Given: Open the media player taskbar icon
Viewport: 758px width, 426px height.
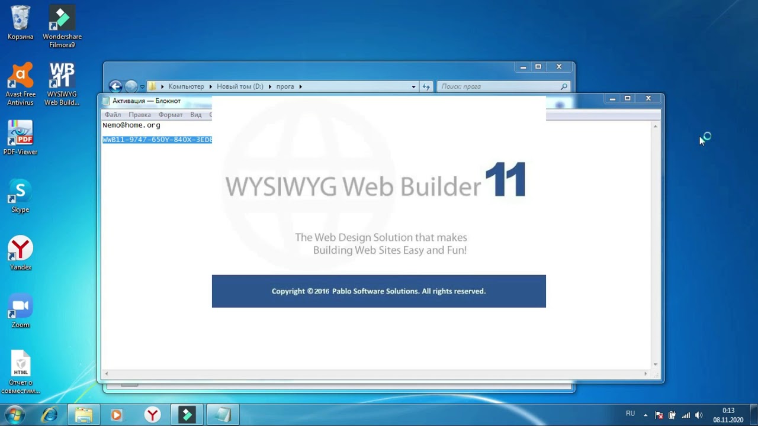Looking at the screenshot, I should point(116,415).
